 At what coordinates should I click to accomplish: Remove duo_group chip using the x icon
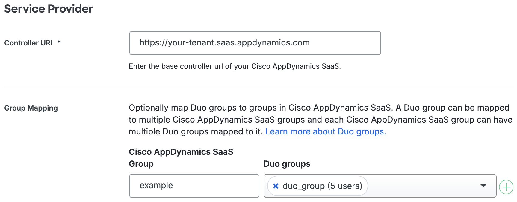pyautogui.click(x=276, y=186)
